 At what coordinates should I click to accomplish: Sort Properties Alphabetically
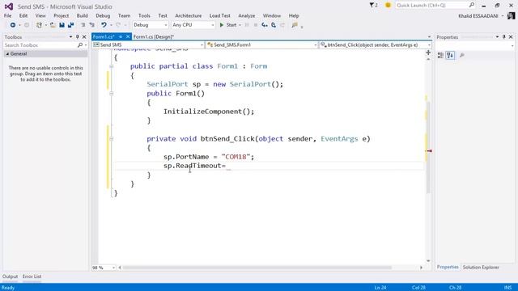click(x=450, y=56)
